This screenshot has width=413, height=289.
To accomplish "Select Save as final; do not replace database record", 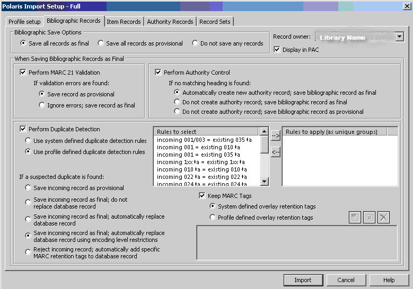I will [x=28, y=203].
